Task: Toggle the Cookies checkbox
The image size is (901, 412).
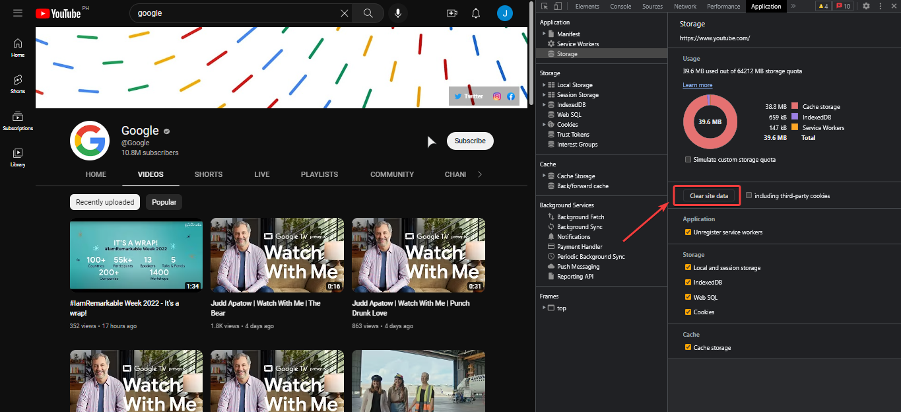Action: [x=688, y=312]
